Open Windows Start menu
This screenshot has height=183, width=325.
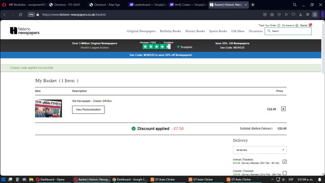(4, 179)
